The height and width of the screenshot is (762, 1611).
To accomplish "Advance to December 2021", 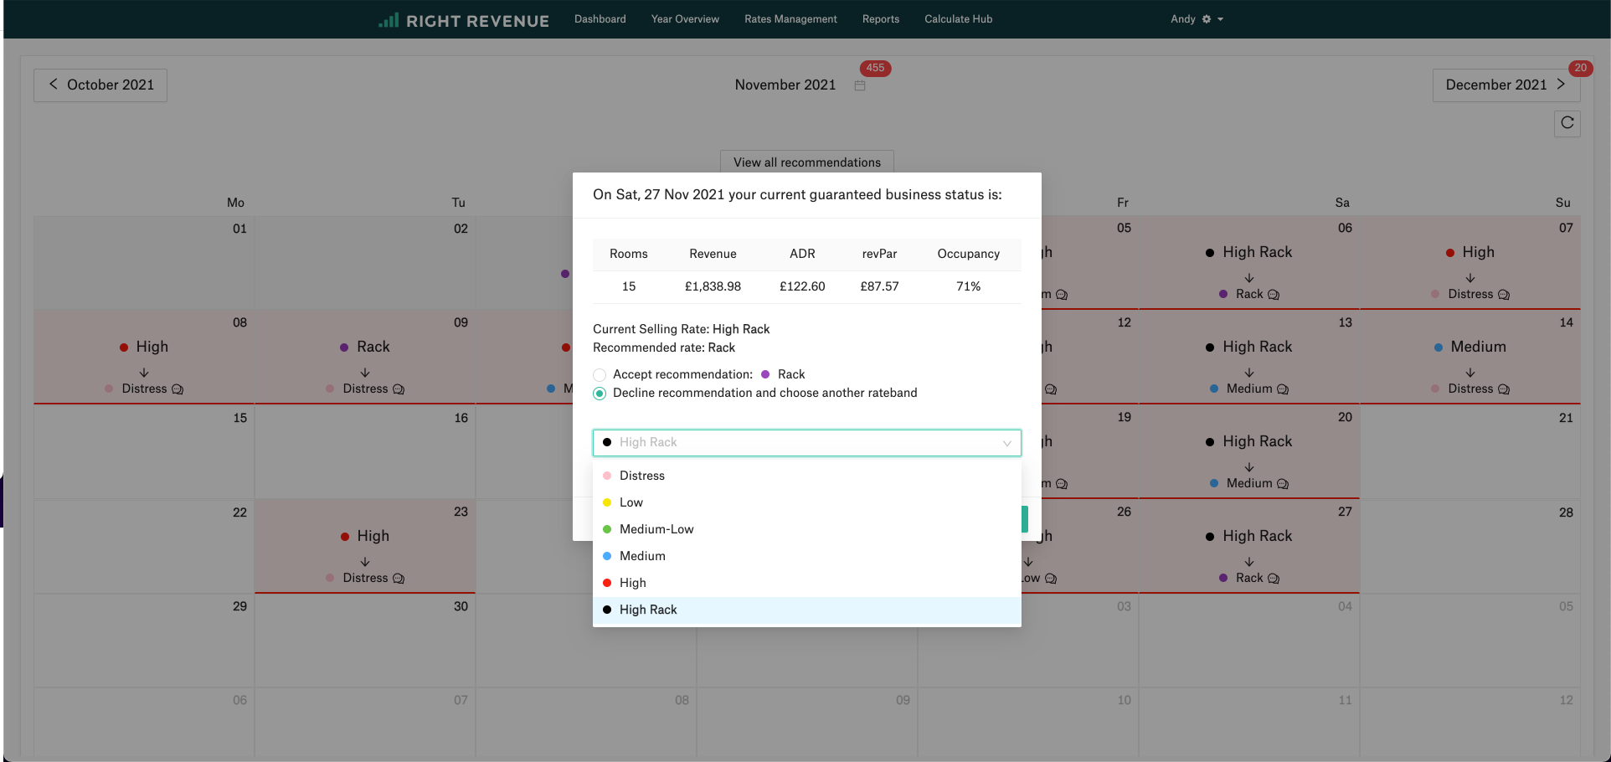I will (x=1506, y=85).
